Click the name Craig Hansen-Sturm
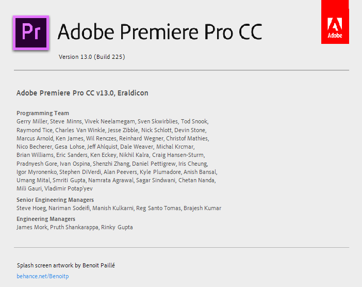362x287 pixels. 178,155
